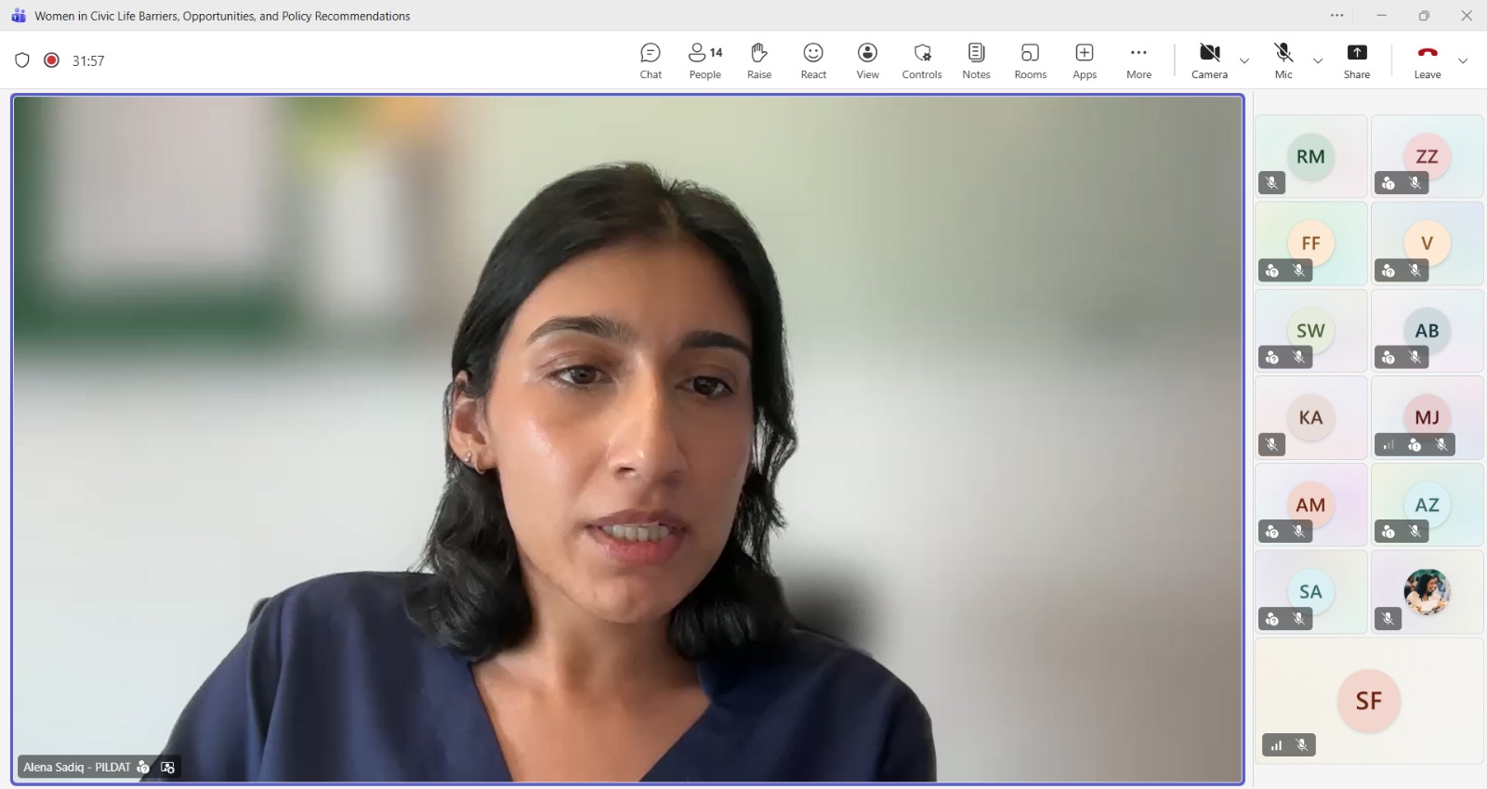This screenshot has width=1487, height=789.
Task: Open the View layout options
Action: pos(867,60)
